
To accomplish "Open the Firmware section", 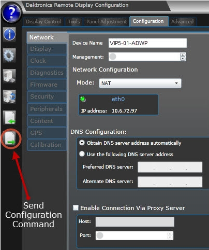I will [47, 85].
